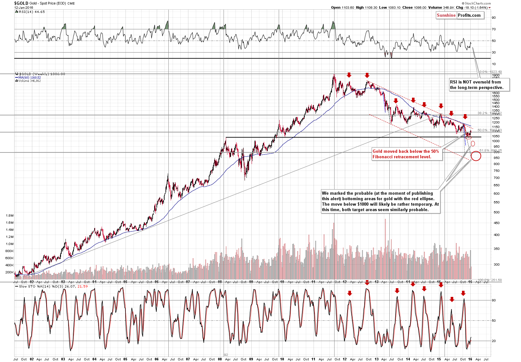
Task: Click the small red ellipse below 1050
Action: pos(473,143)
